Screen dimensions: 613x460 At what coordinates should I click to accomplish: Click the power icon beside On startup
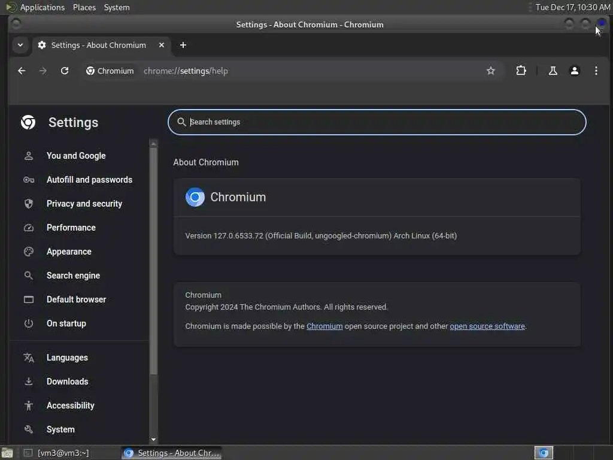click(x=29, y=323)
